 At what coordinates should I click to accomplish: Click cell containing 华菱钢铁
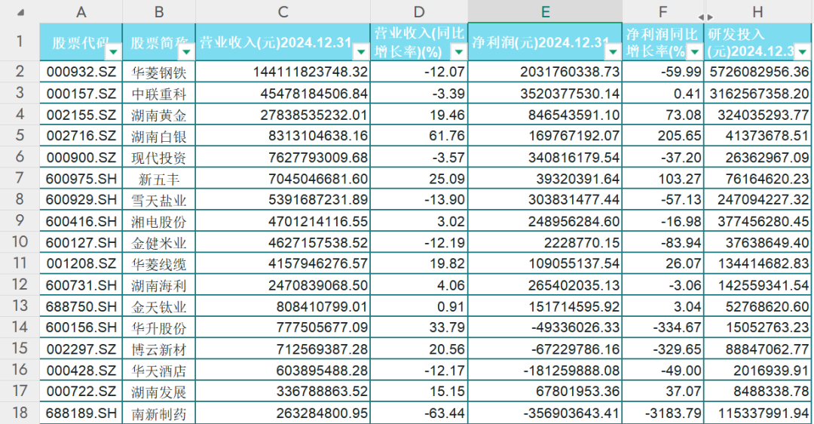click(159, 72)
